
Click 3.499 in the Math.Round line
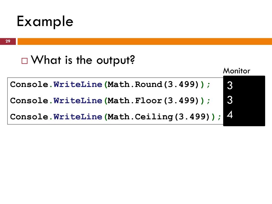pyautogui.click(x=181, y=85)
